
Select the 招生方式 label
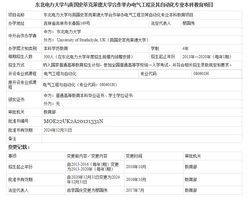point(16,65)
